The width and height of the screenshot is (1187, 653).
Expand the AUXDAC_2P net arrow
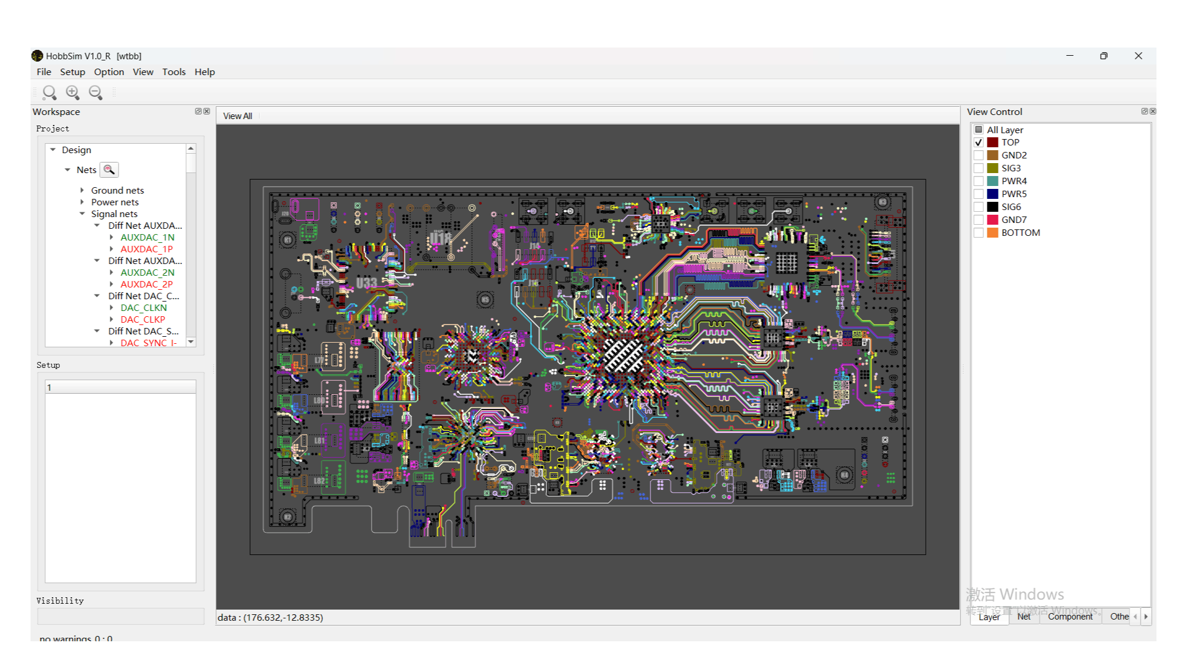112,284
